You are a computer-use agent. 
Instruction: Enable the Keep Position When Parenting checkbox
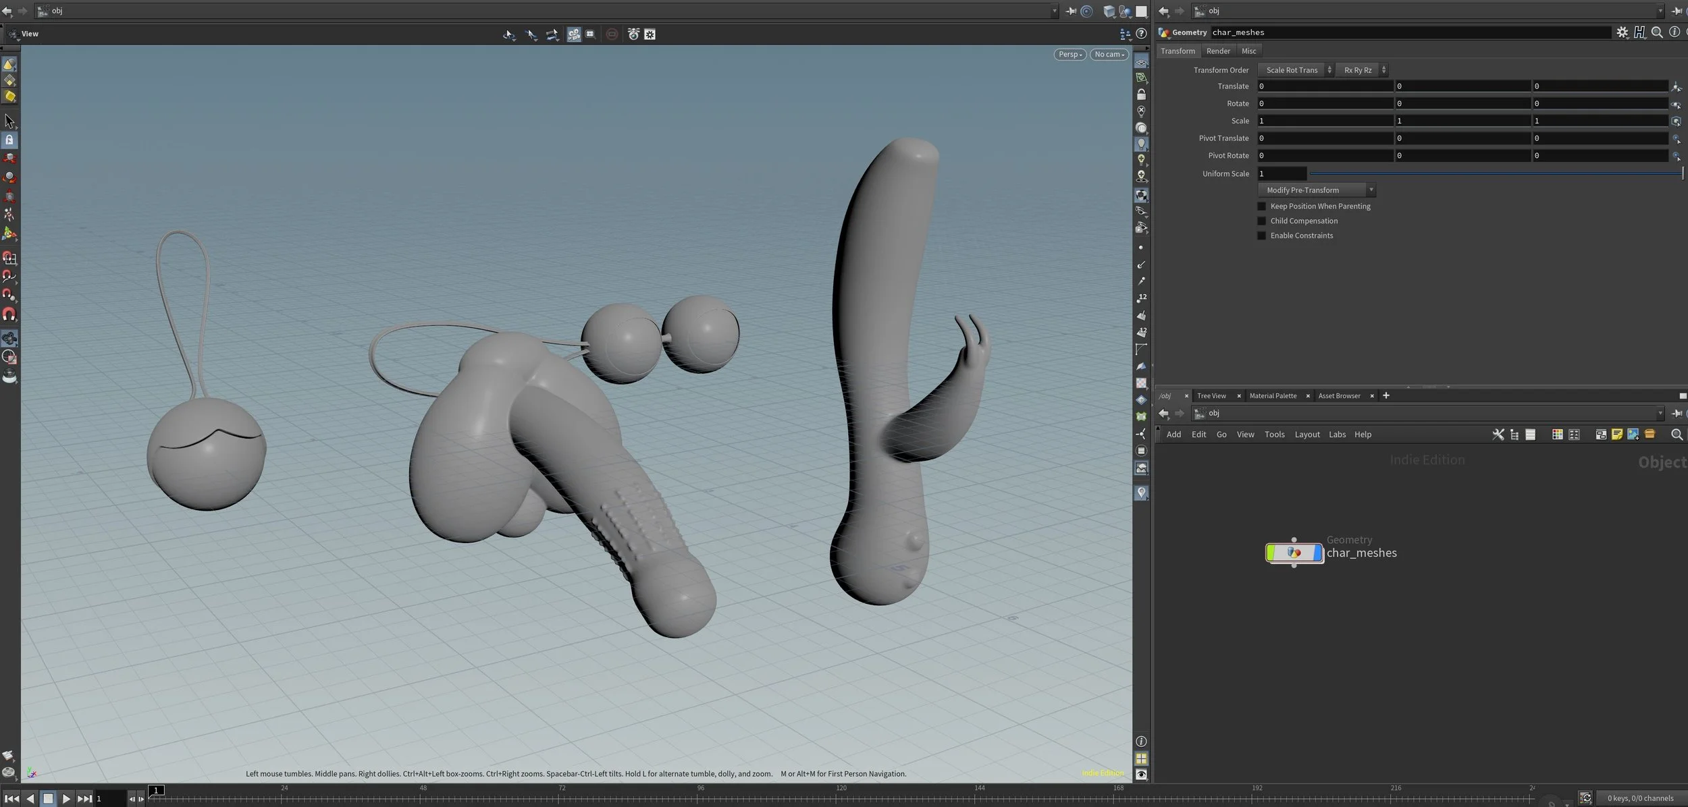[x=1262, y=206]
